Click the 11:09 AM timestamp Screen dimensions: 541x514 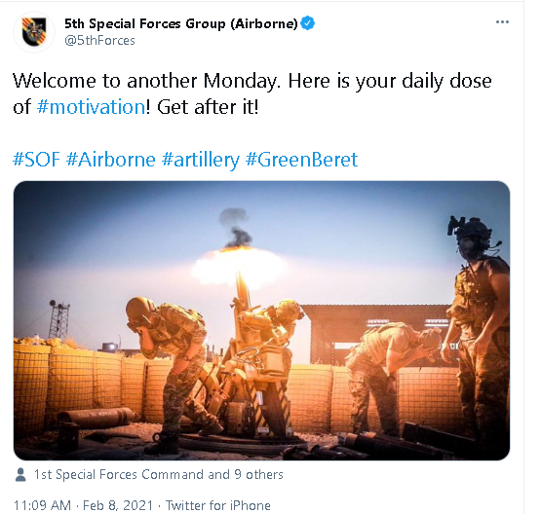[x=42, y=505]
